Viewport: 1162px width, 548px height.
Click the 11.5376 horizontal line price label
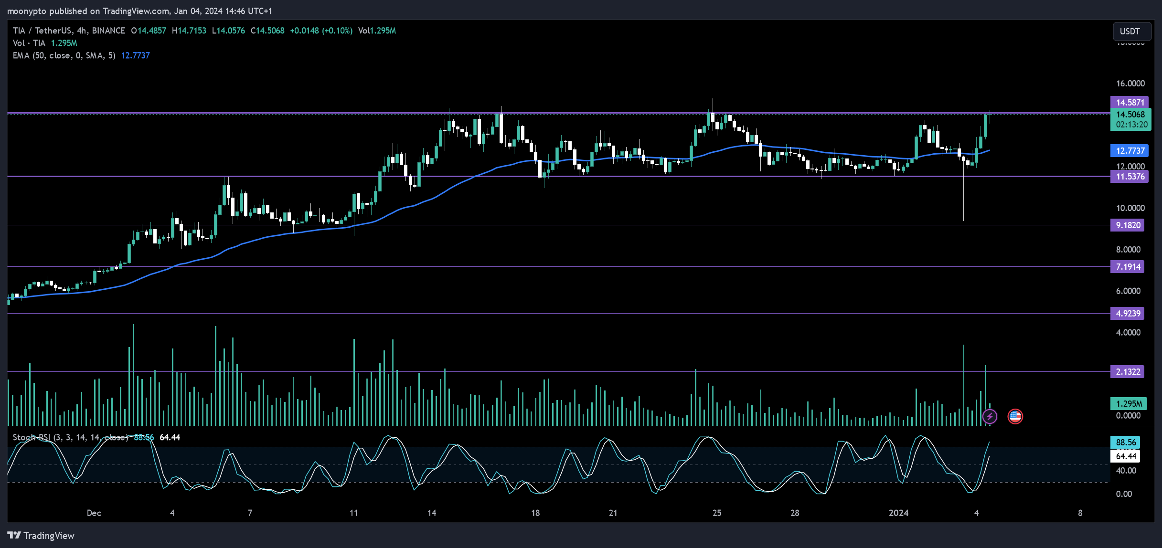(x=1130, y=177)
